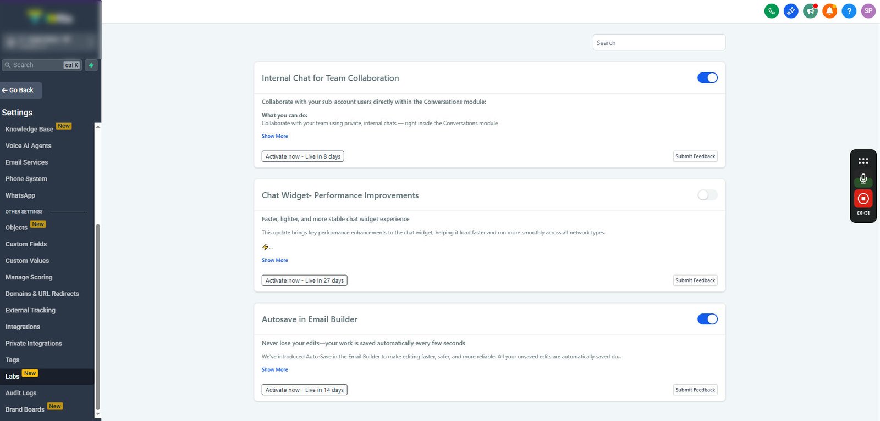
Task: Click Activate now - Live in 27 days
Action: coord(305,280)
